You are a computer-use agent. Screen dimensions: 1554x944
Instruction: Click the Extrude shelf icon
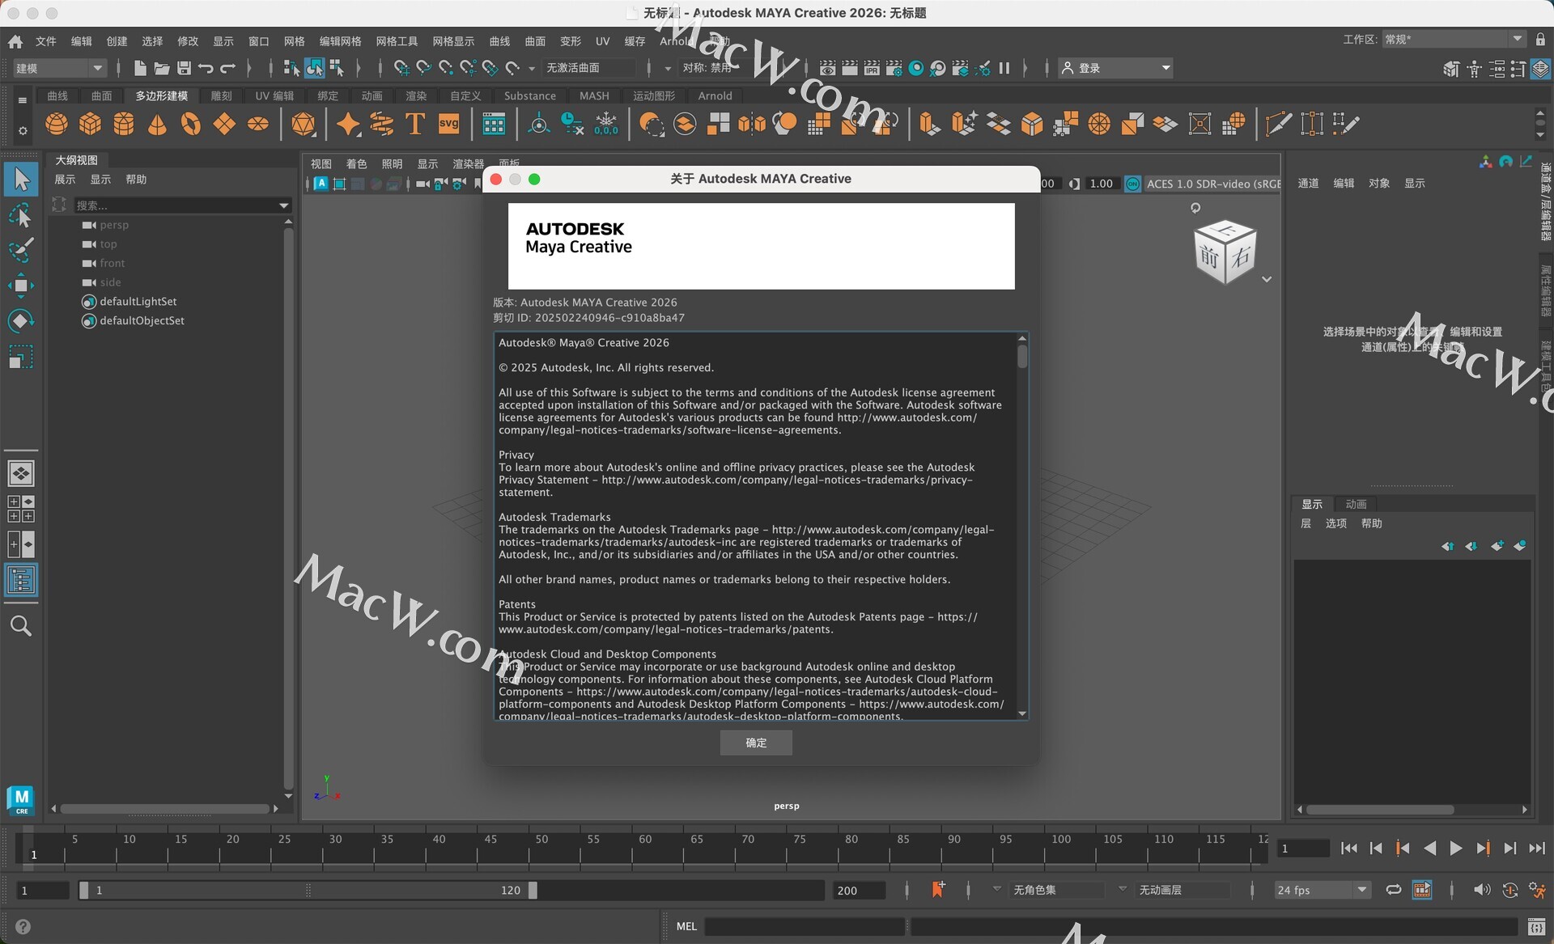click(x=930, y=124)
